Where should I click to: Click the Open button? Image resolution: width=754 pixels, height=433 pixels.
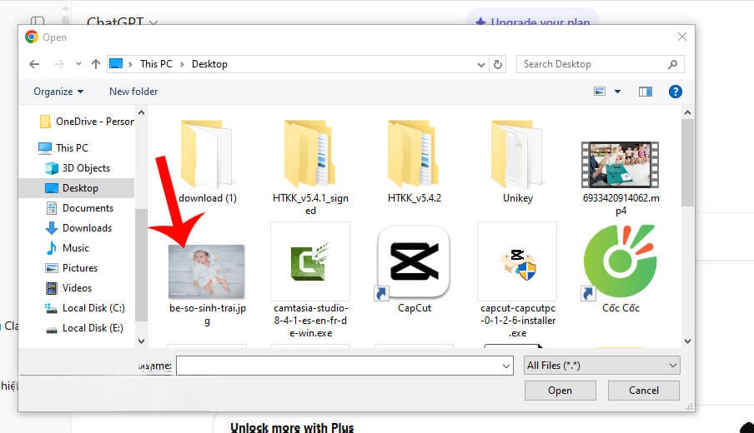point(560,391)
